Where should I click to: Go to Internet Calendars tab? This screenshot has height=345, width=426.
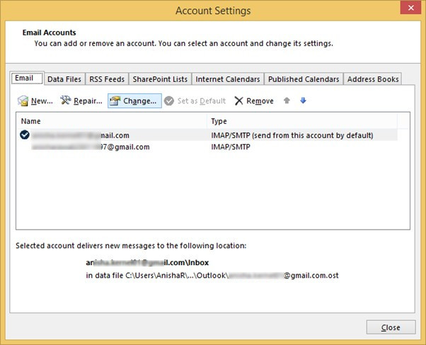point(227,79)
